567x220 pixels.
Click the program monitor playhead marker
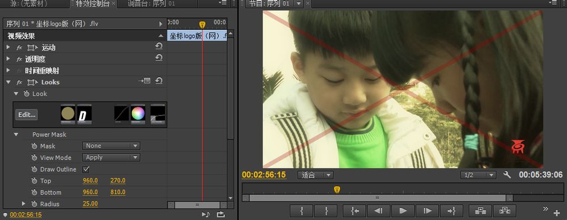click(337, 189)
